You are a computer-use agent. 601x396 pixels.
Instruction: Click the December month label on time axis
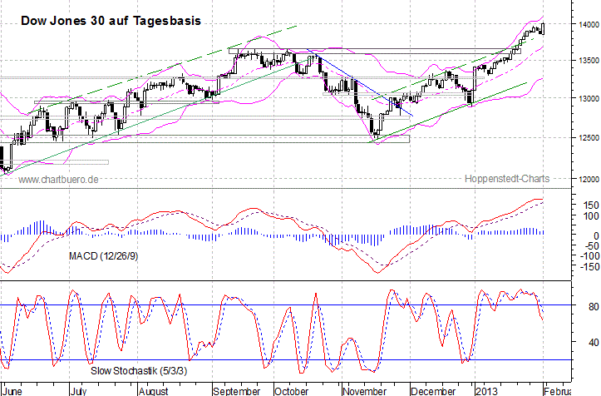[433, 391]
